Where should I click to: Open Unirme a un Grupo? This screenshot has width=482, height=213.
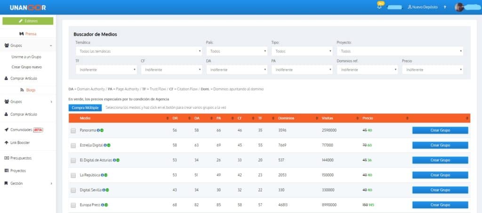tap(26, 57)
